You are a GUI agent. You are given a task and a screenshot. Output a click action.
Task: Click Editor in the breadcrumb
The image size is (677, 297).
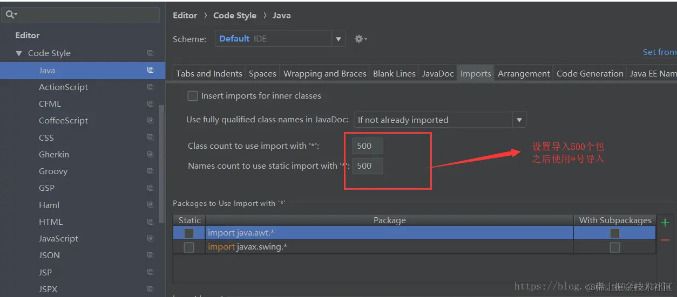coord(185,16)
